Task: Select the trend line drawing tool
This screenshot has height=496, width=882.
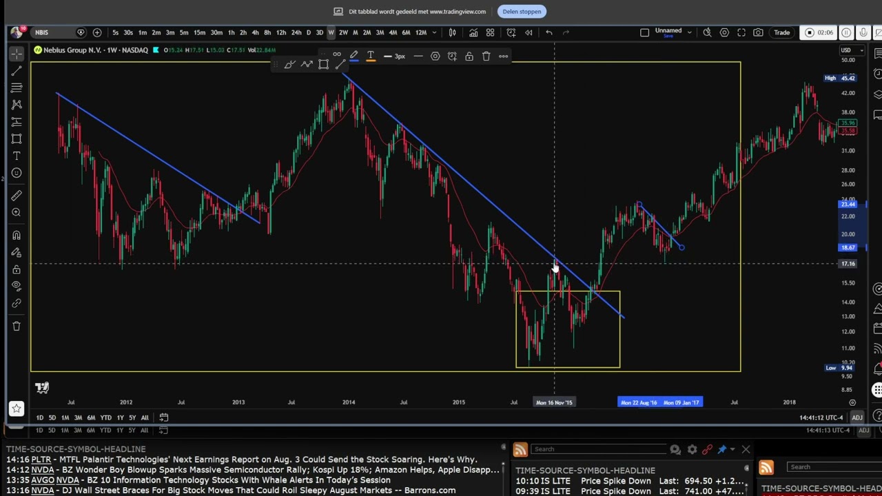Action: click(x=17, y=70)
